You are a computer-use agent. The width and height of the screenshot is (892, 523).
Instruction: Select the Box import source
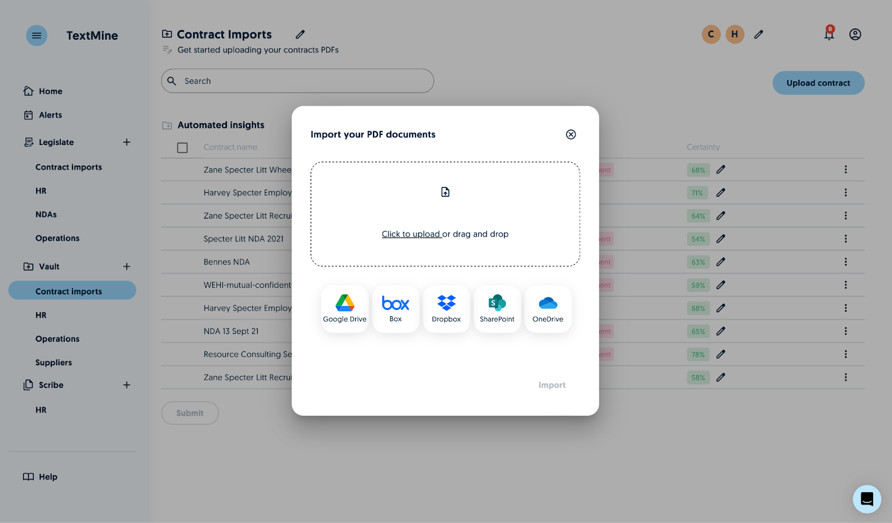tap(395, 308)
